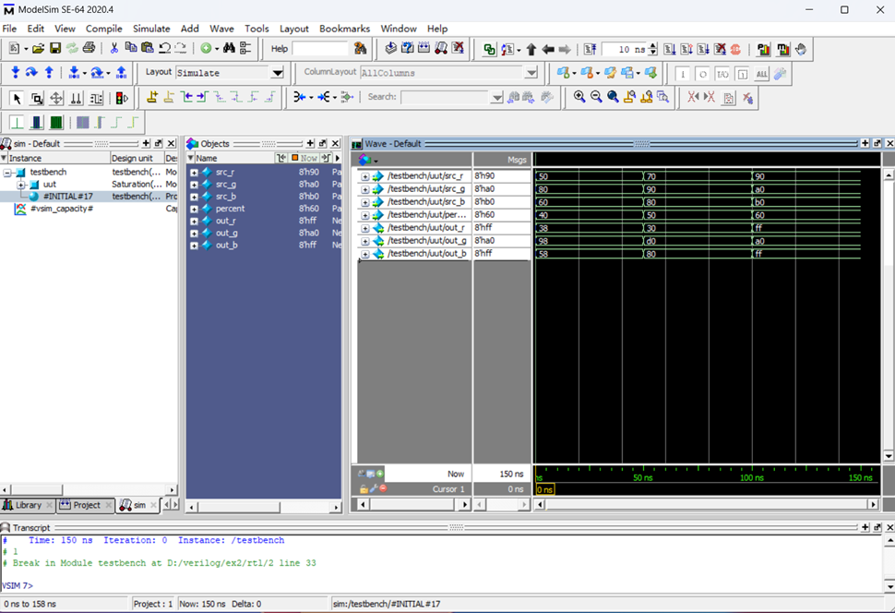895x613 pixels.
Task: Click the Instance column header
Action: pos(57,158)
